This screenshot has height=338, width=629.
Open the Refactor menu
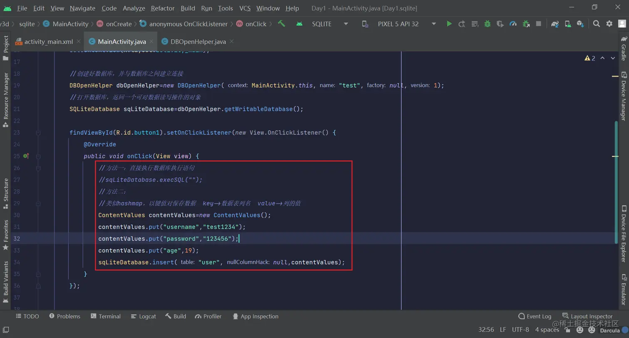point(163,8)
